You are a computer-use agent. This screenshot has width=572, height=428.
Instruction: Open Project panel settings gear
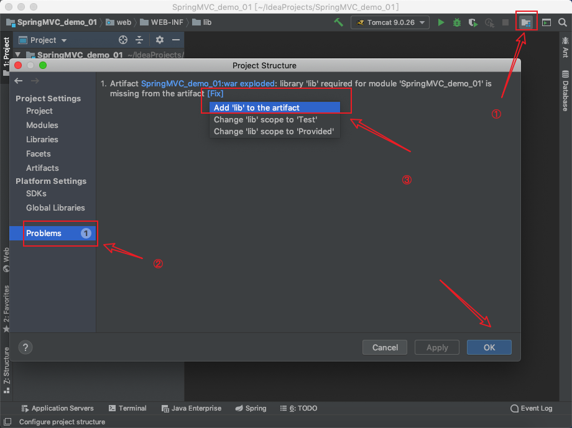tap(159, 40)
